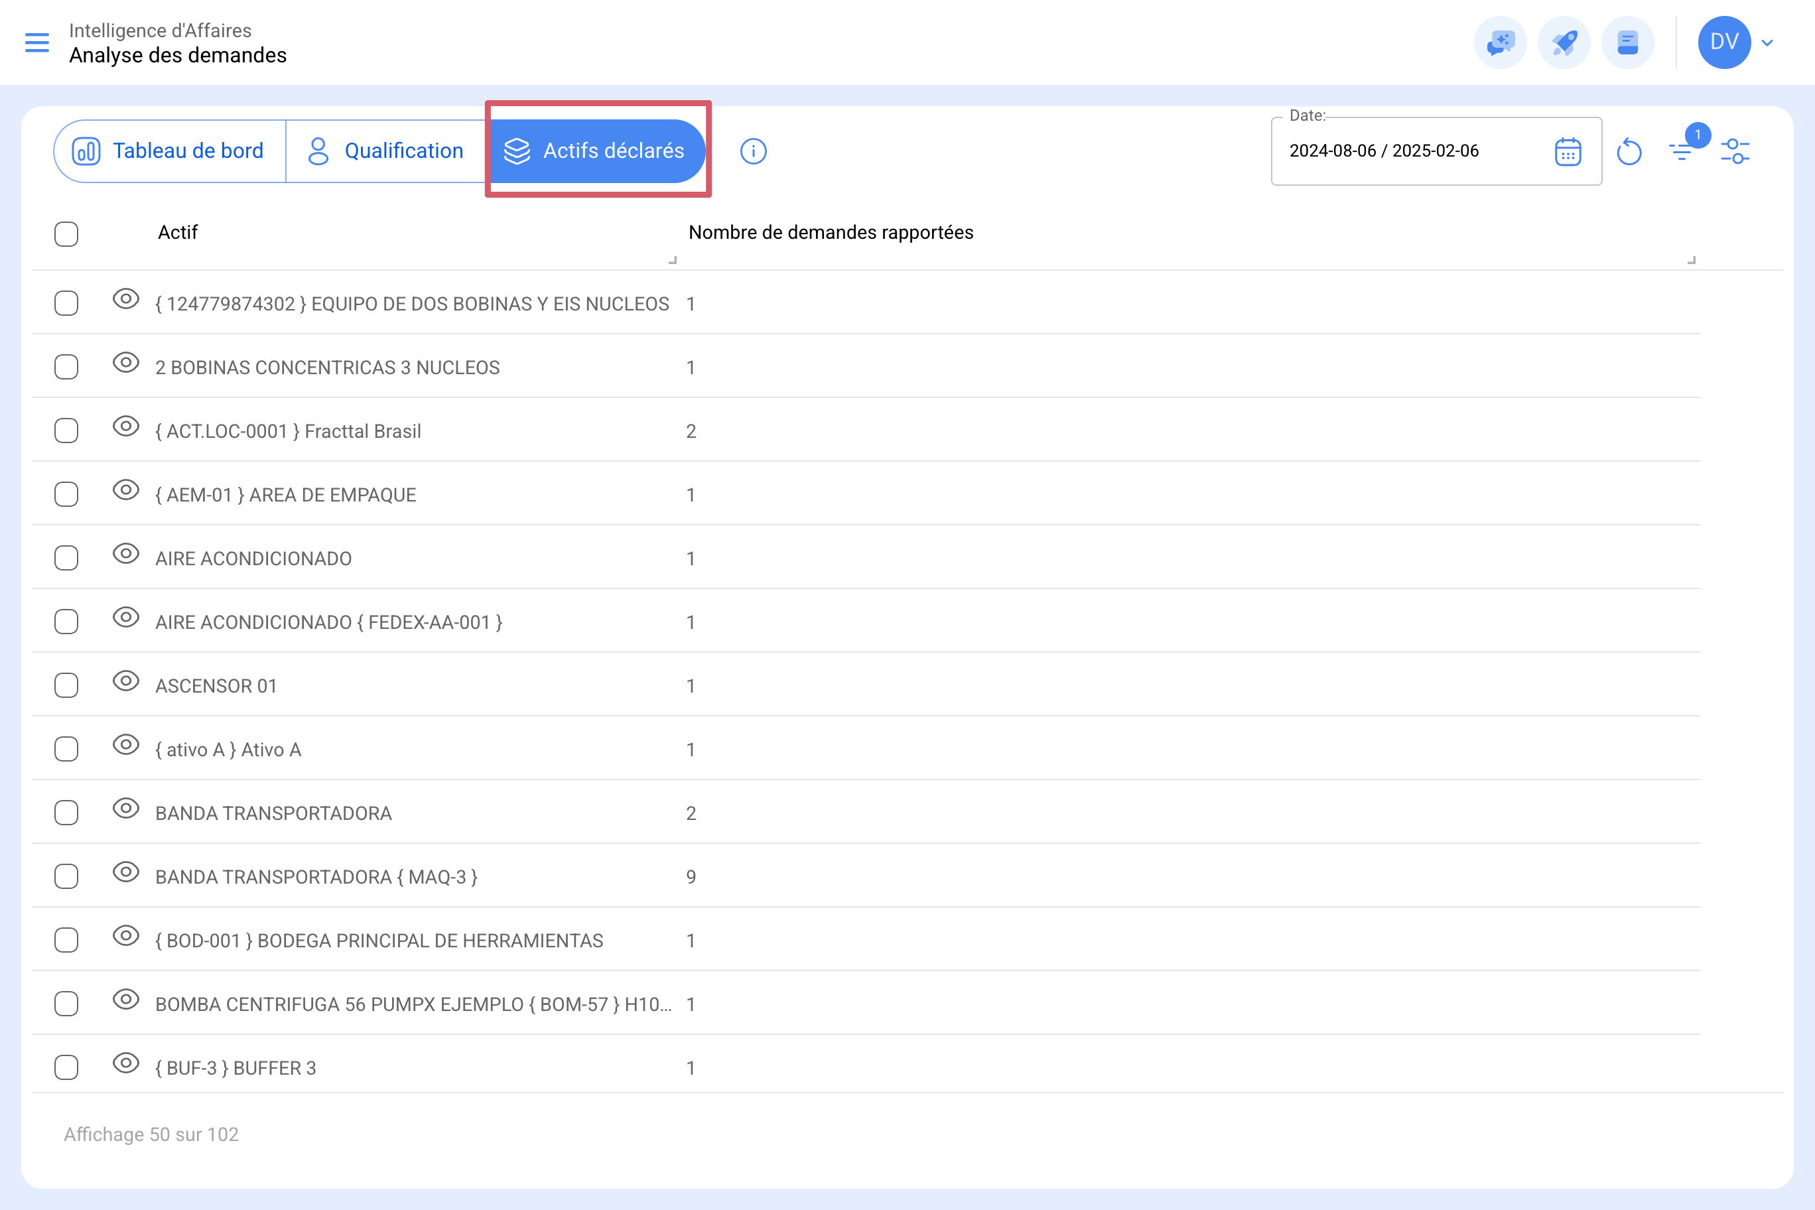Open the hamburger navigation menu
Screen dimensions: 1815x1210
point(37,42)
